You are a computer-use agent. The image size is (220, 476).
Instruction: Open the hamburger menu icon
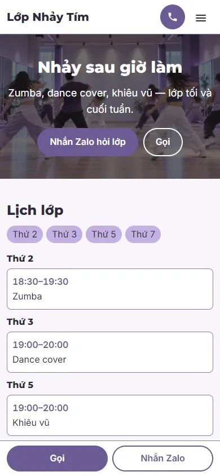pos(201,18)
